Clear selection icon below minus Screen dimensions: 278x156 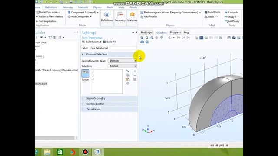pos(135,79)
